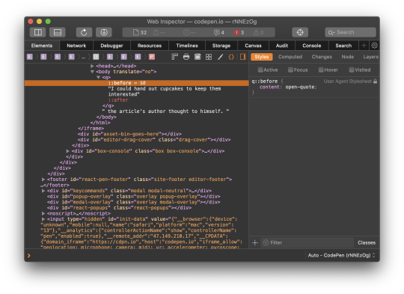This screenshot has height=294, width=404.
Task: Click the open-quote content value
Action: coord(300,87)
